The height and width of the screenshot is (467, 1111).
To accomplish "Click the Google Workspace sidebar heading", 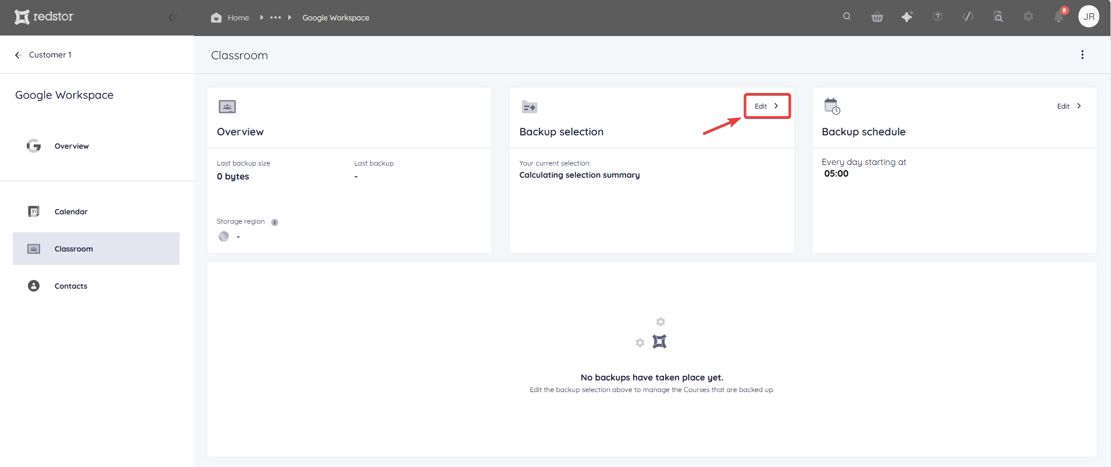I will 65,95.
